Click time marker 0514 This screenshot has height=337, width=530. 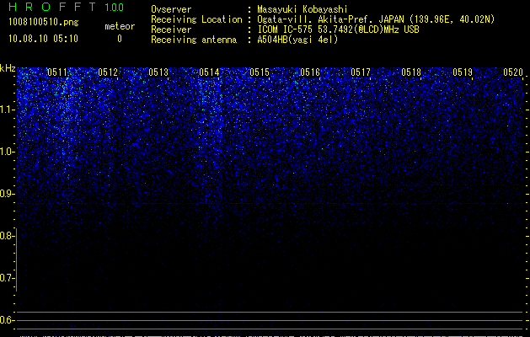(209, 72)
